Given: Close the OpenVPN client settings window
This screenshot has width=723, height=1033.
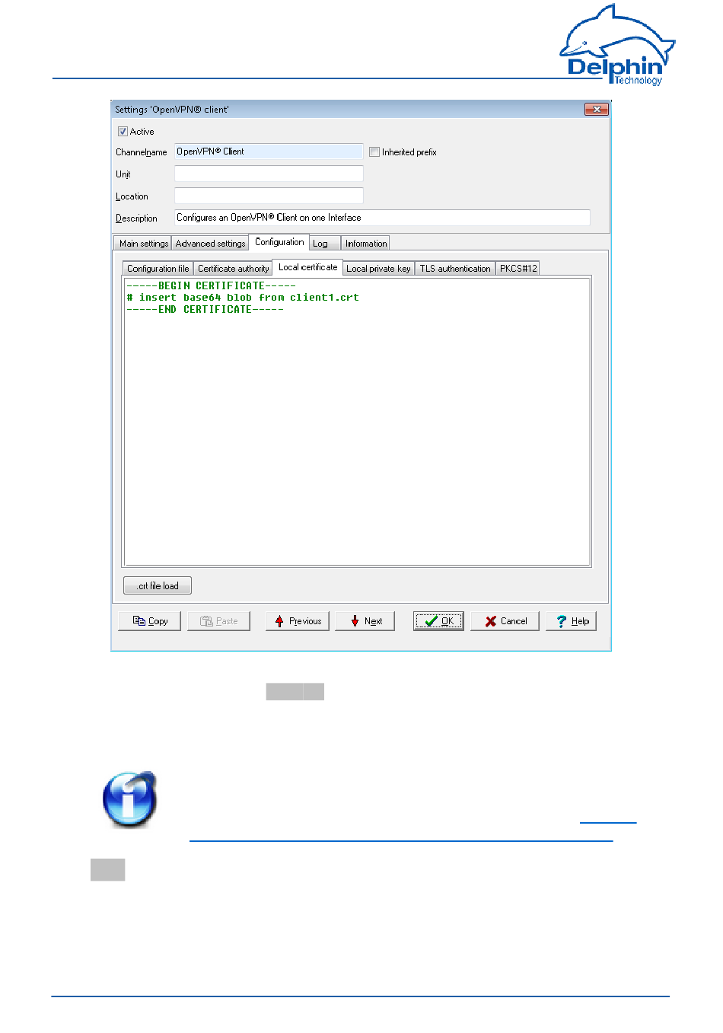Looking at the screenshot, I should point(597,110).
